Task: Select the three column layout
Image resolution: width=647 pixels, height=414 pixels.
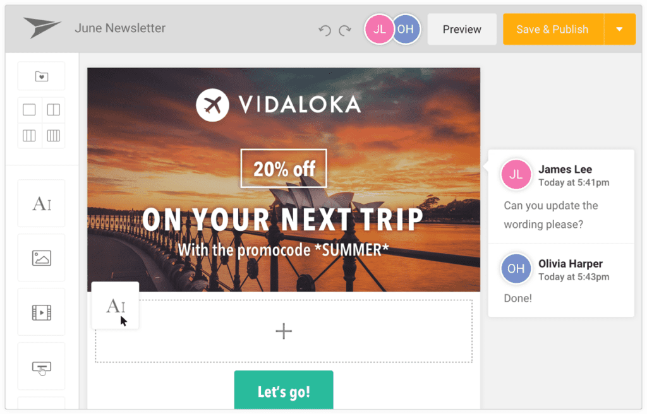Action: coord(29,135)
